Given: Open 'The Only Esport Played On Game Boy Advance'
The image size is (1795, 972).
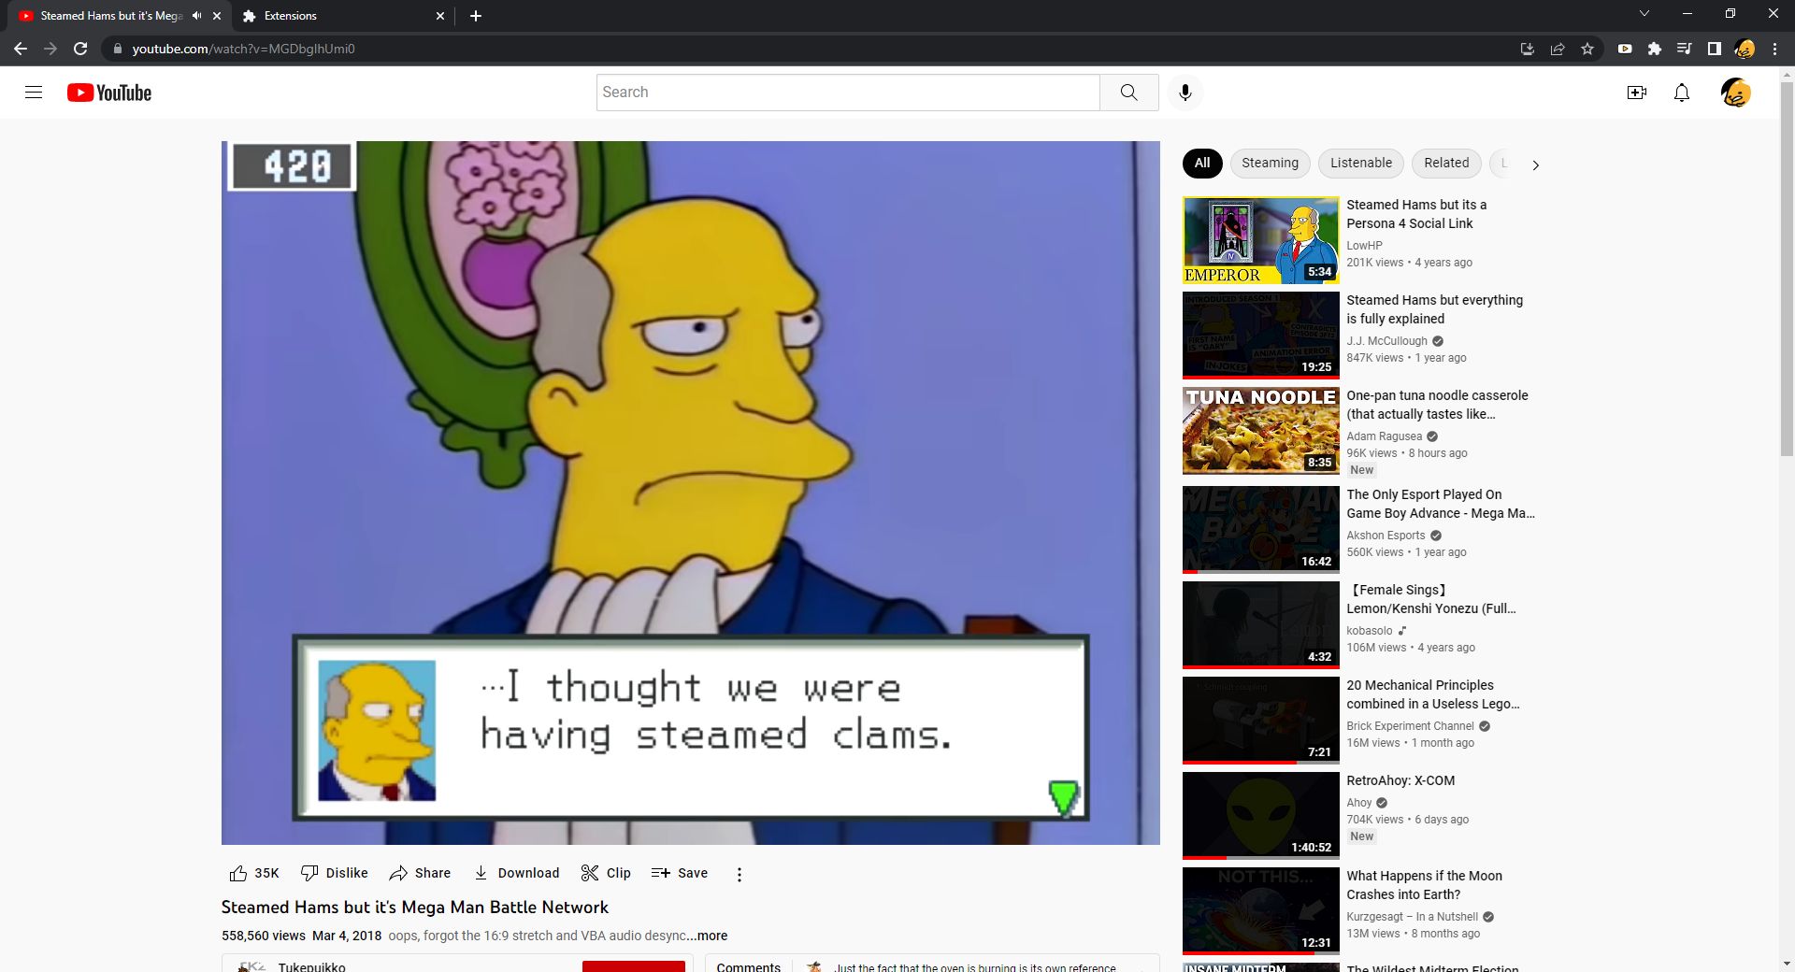Looking at the screenshot, I should pyautogui.click(x=1441, y=504).
